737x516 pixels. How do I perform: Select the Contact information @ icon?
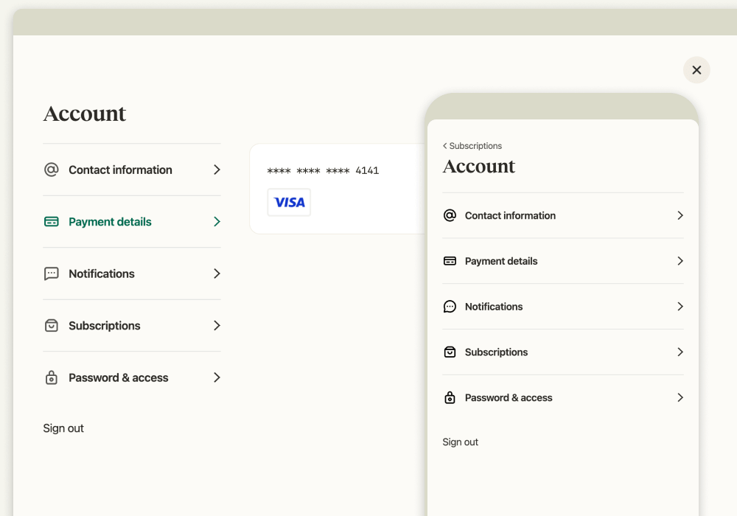51,170
